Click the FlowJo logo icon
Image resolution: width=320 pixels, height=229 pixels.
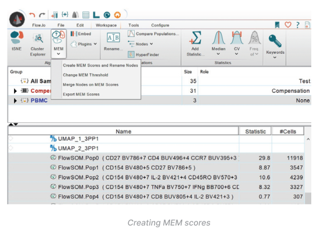17,19
